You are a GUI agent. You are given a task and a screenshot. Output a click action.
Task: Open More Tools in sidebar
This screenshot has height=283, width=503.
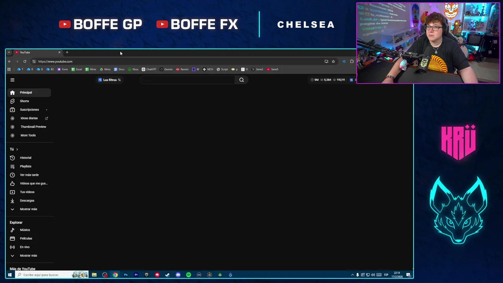click(x=28, y=135)
